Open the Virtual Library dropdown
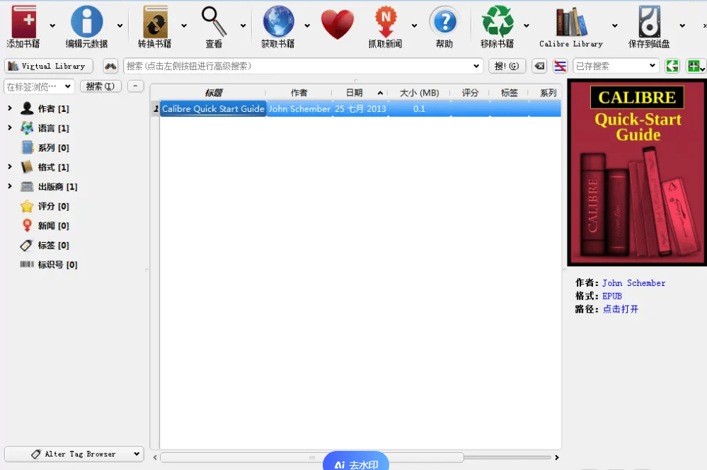 [x=48, y=65]
